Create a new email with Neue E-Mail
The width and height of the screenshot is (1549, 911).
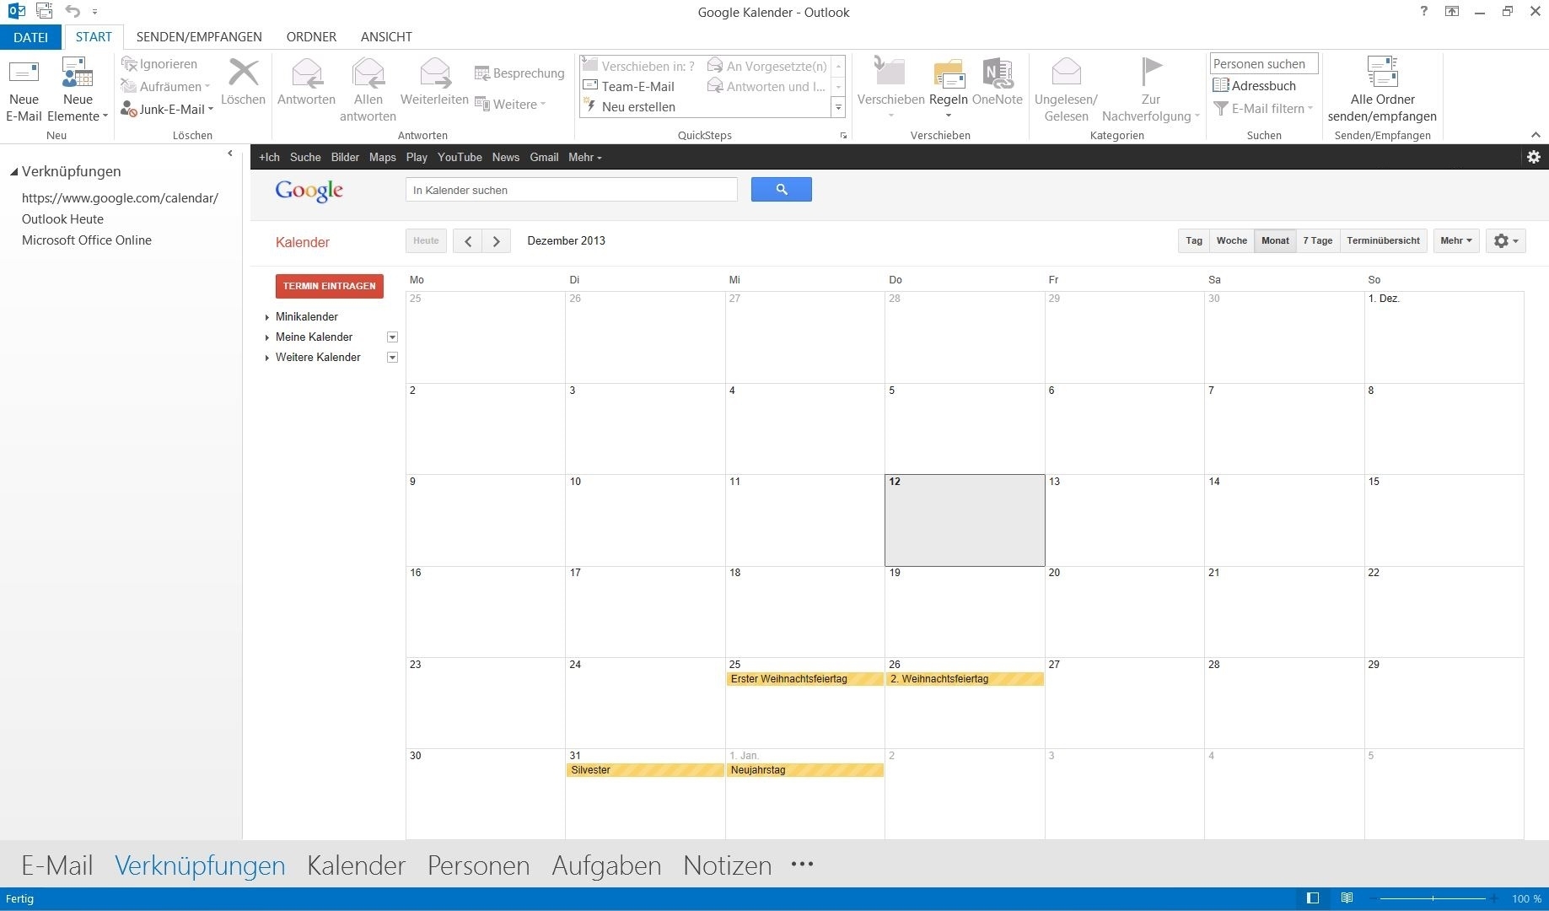tap(24, 90)
